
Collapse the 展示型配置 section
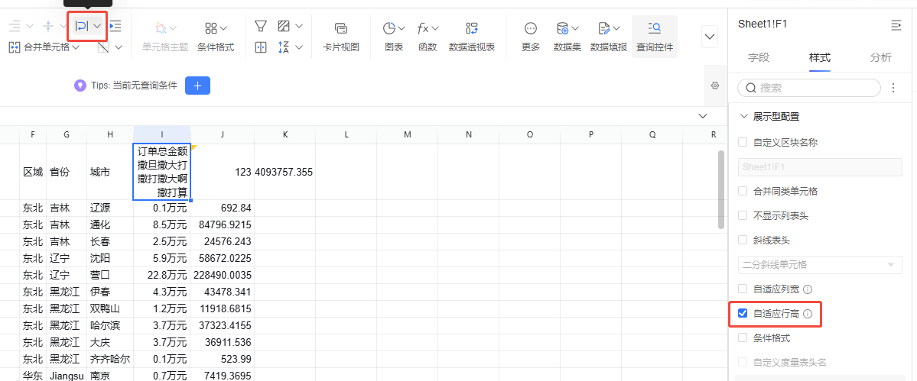pos(743,116)
